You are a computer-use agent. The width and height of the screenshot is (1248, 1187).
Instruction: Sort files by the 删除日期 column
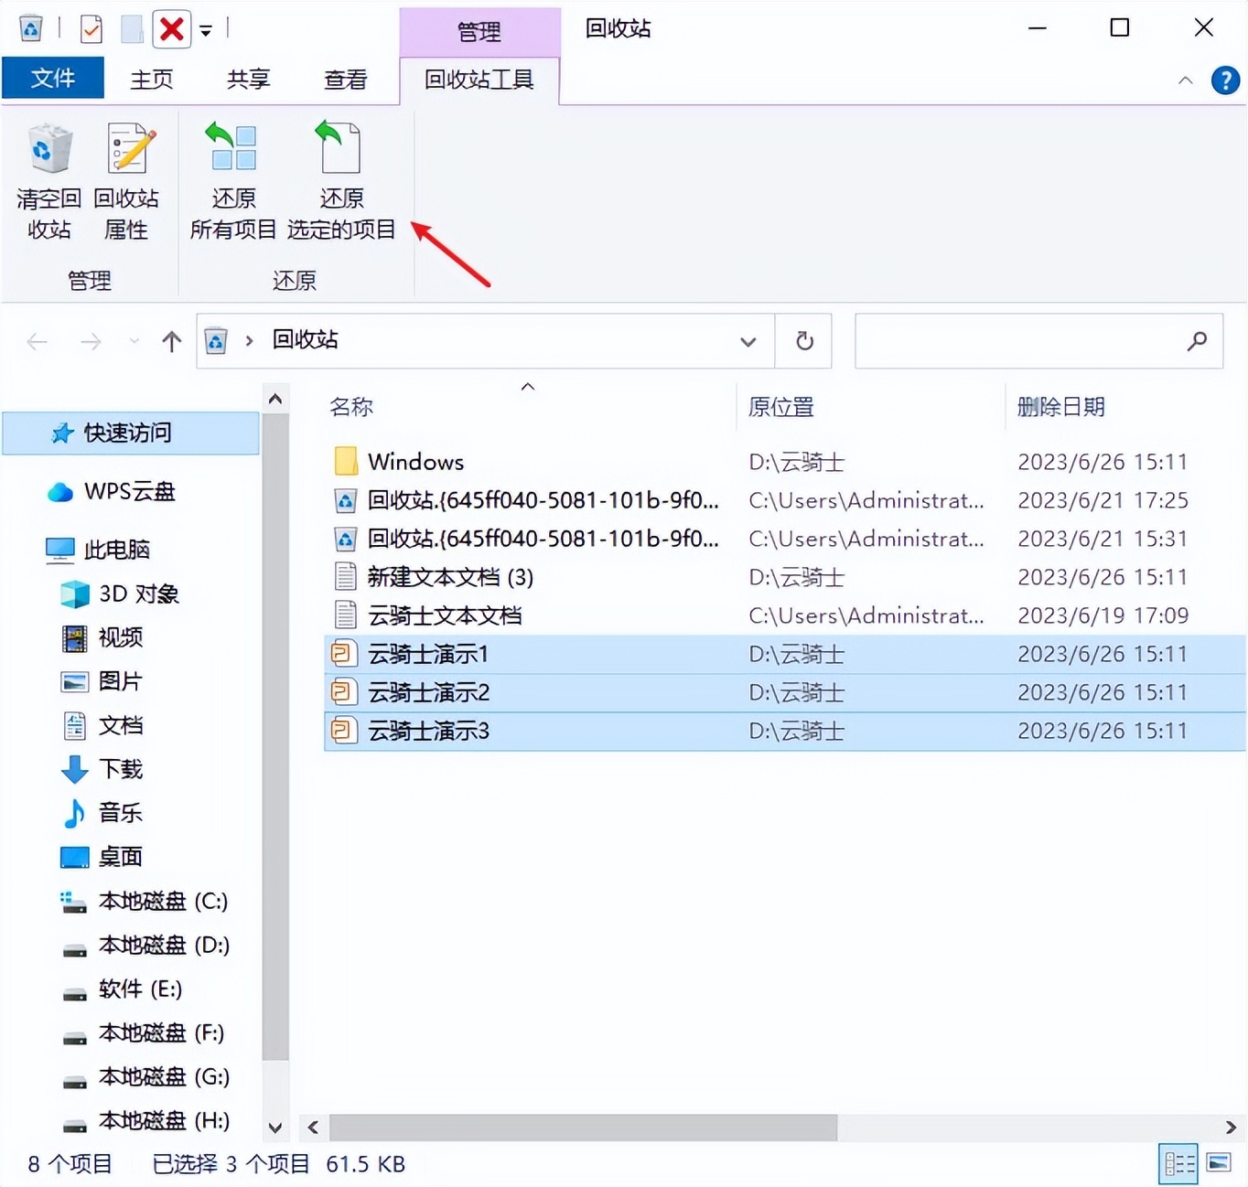click(x=1060, y=407)
